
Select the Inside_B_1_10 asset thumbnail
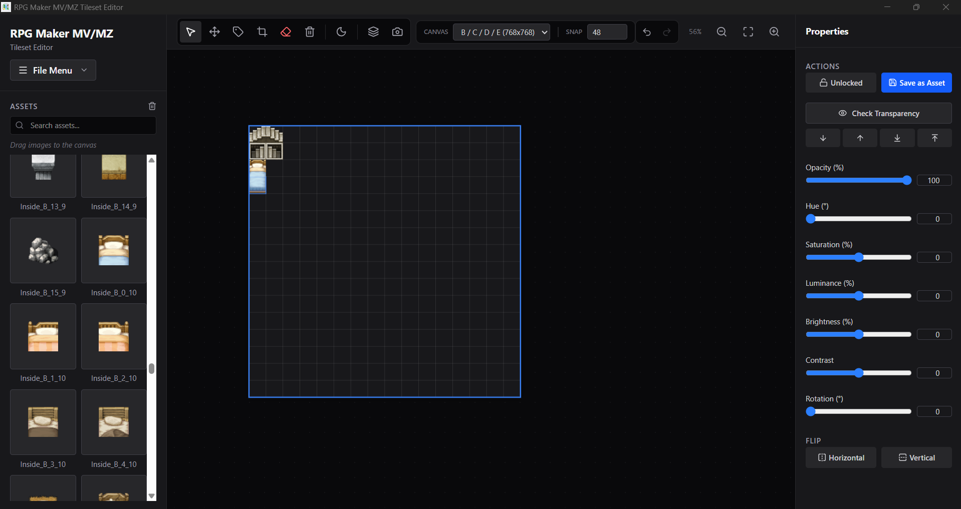pos(43,336)
